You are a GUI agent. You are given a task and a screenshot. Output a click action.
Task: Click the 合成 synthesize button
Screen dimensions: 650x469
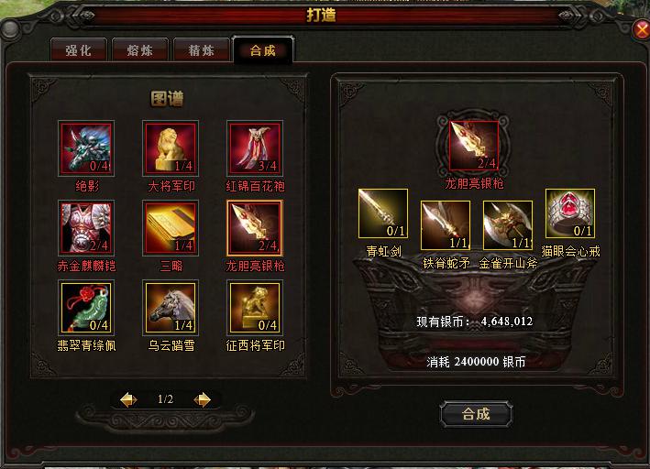[x=476, y=413]
